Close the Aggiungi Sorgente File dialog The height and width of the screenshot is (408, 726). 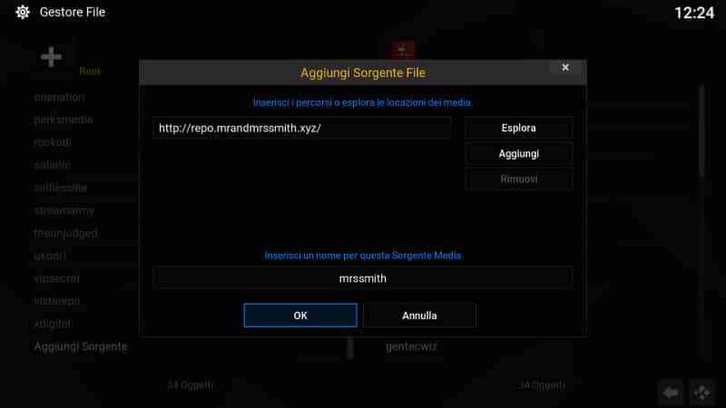[564, 67]
